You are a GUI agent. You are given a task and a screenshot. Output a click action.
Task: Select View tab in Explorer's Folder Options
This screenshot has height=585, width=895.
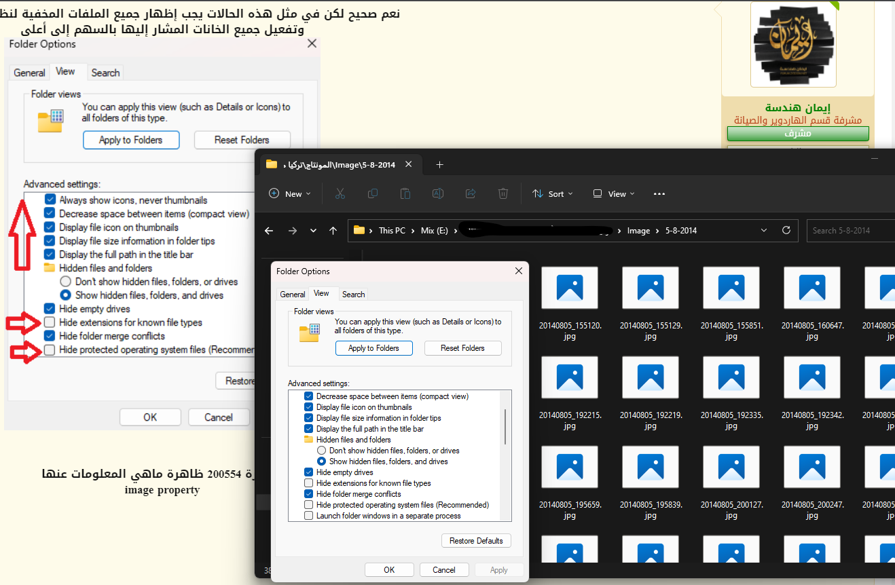point(322,293)
